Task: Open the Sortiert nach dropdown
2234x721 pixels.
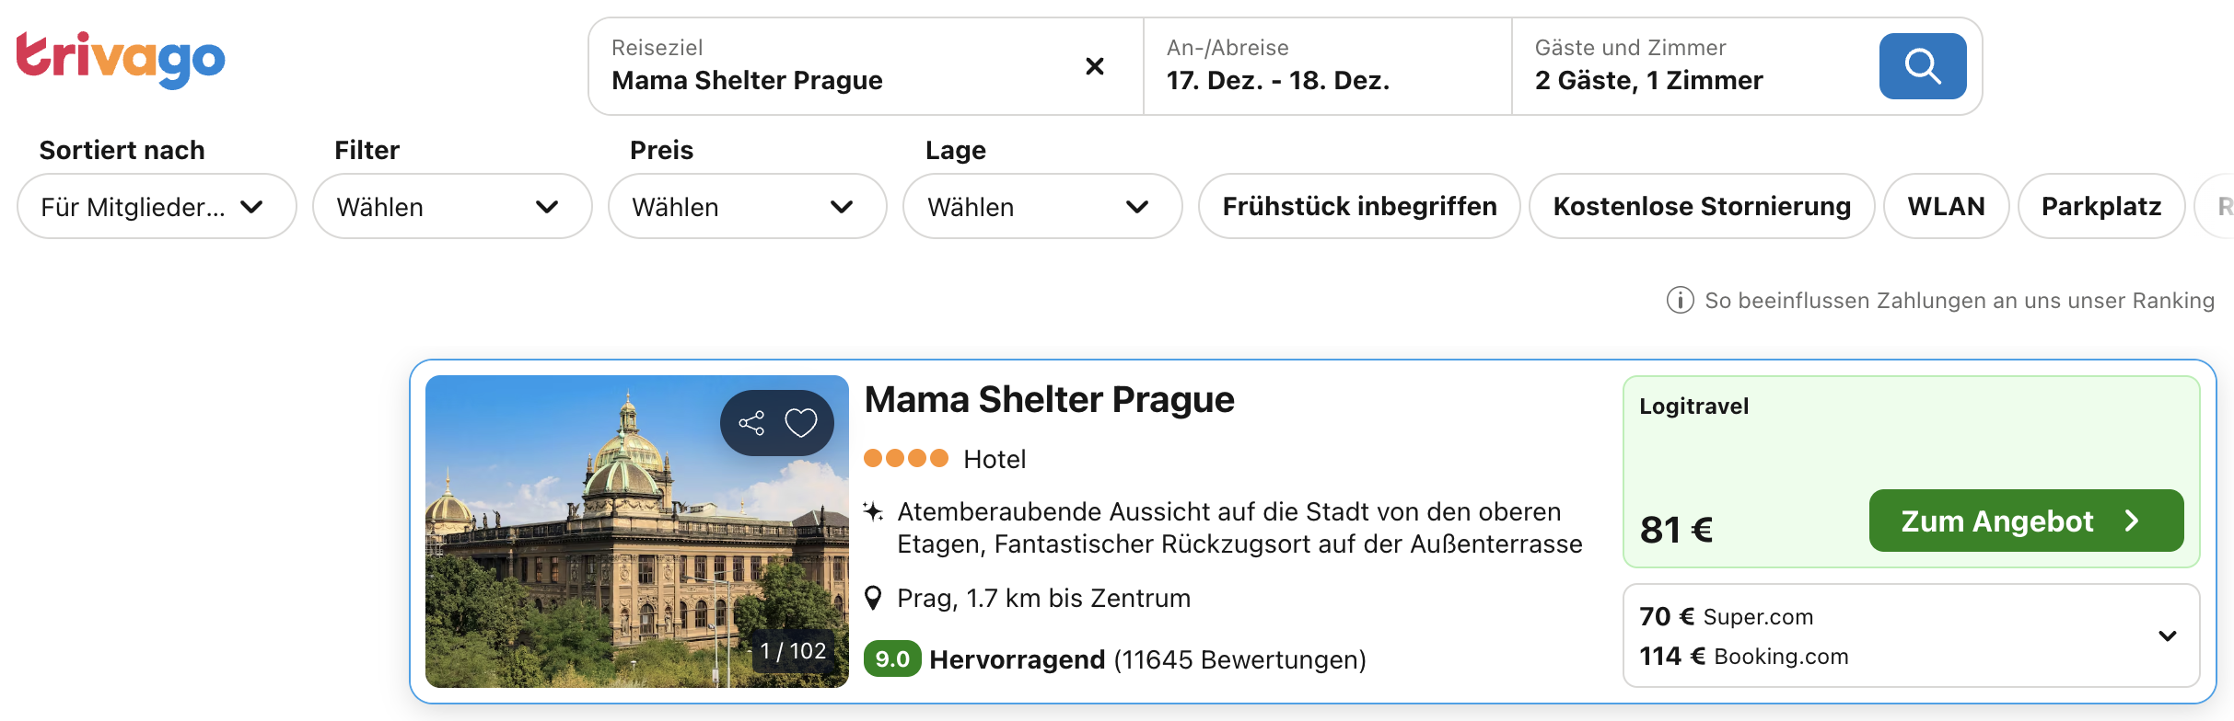Action: pos(157,207)
